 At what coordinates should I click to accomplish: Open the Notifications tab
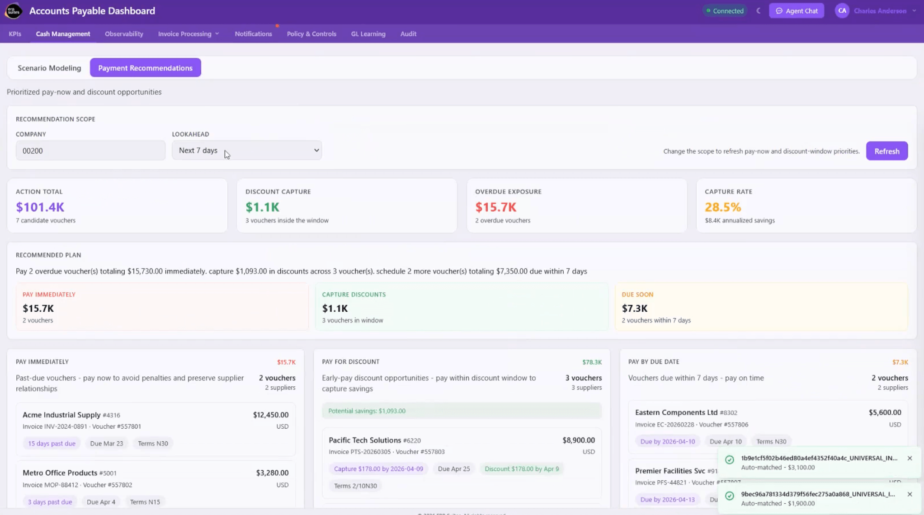[253, 34]
